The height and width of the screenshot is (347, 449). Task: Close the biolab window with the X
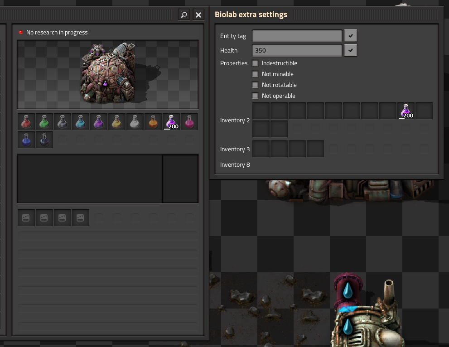click(x=198, y=14)
